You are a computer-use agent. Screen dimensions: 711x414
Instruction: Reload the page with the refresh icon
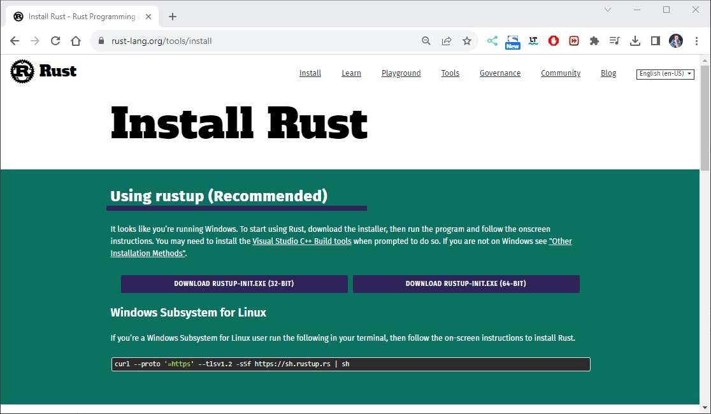point(55,41)
